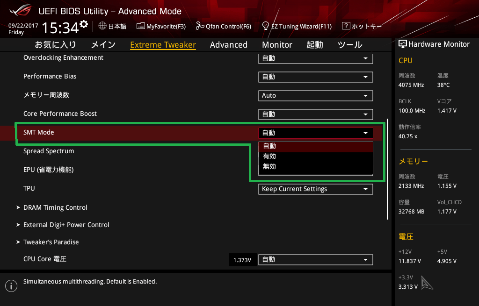Click Vコア value 1.417 V
The width and height of the screenshot is (479, 306).
pos(447,111)
